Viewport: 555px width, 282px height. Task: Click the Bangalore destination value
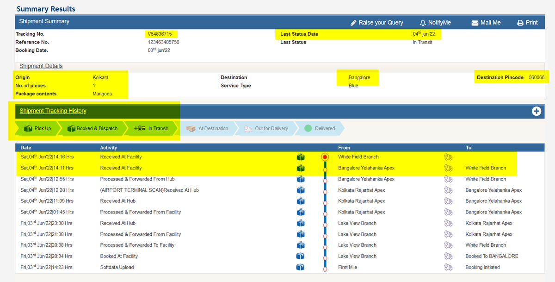coord(359,77)
